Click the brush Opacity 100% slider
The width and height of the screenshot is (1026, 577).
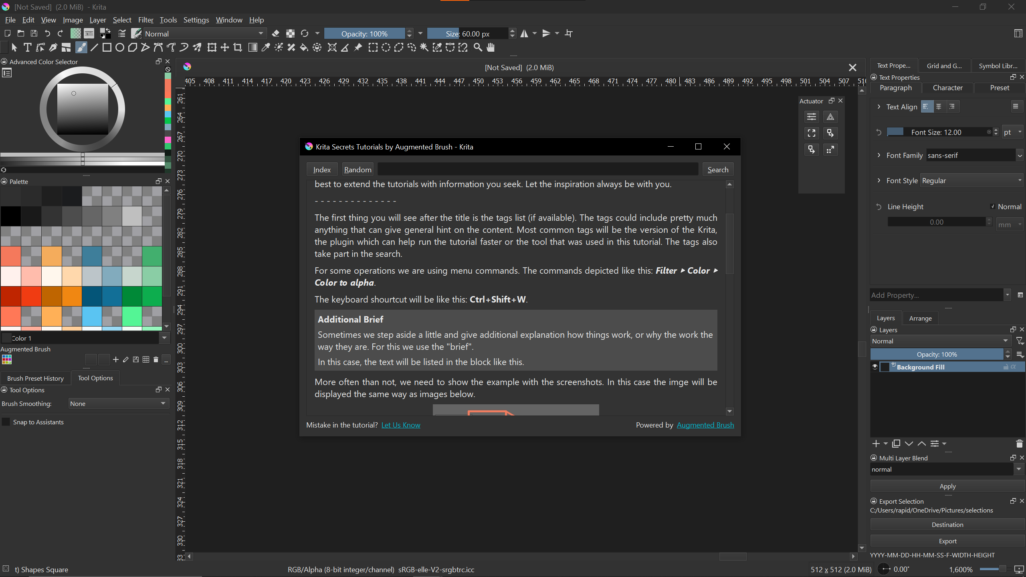365,34
